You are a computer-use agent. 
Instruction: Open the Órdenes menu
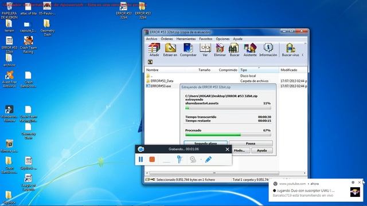(167, 39)
